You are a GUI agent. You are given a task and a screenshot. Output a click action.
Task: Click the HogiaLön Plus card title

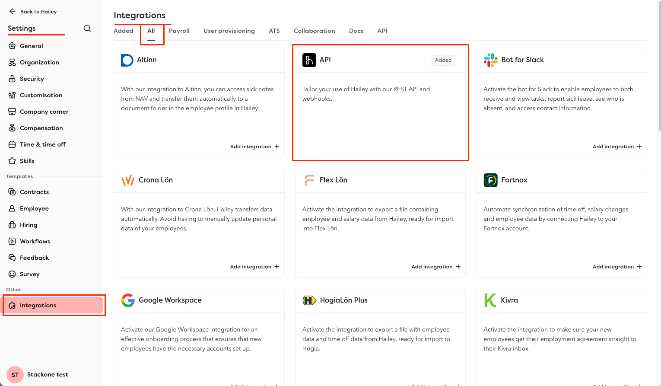(x=344, y=300)
